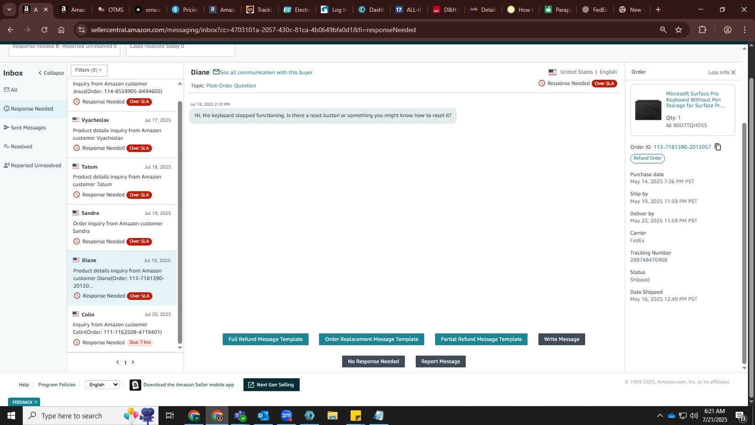
Task: Click Refund Order button
Action: pos(647,158)
